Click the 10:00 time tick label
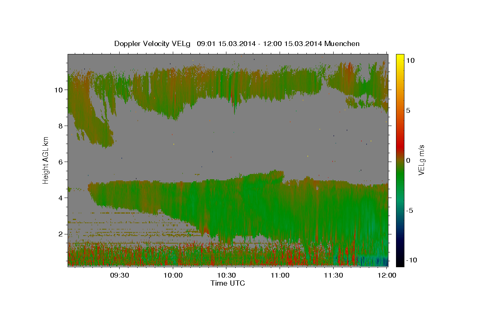Viewport: 480px width, 320px height. point(173,275)
